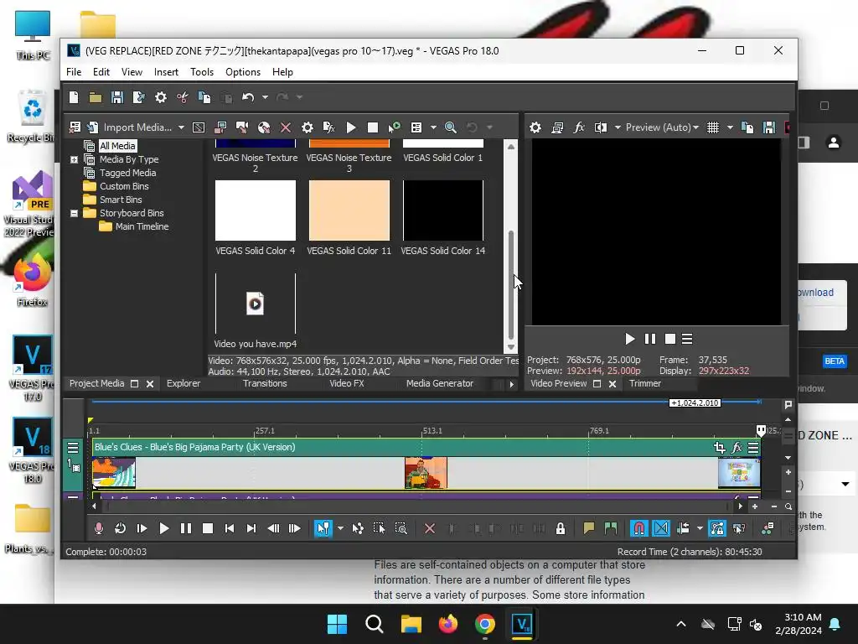Screen dimensions: 858x644
Task: Remove selected media with the red X
Action: pos(286,127)
